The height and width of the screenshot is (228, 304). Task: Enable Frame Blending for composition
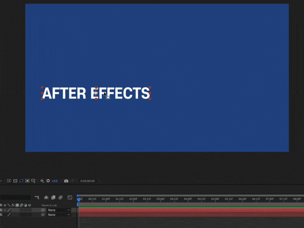point(53,197)
